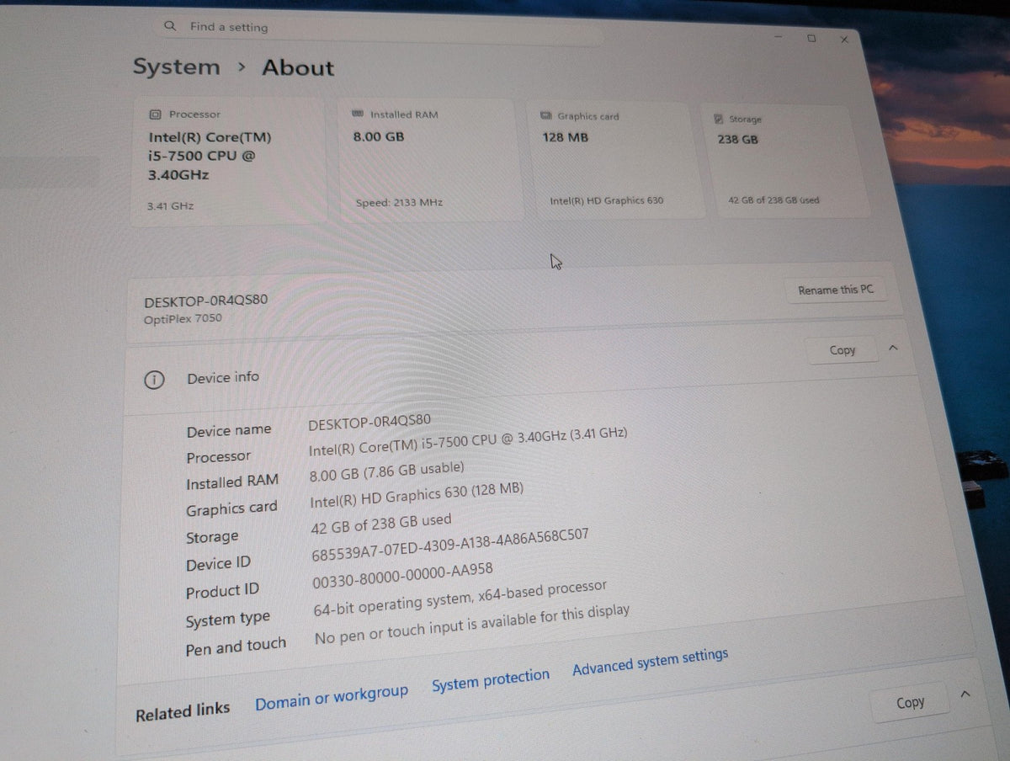Click the Intel(R) HD Graphics 630 (128 MB) value
The height and width of the screenshot is (761, 1010).
417,495
